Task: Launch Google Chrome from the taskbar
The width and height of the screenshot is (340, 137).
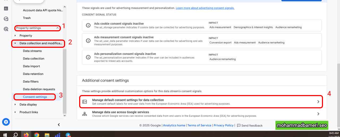Action: tap(37, 135)
